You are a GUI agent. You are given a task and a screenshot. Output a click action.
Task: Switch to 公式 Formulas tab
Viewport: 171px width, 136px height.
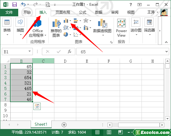83,12
